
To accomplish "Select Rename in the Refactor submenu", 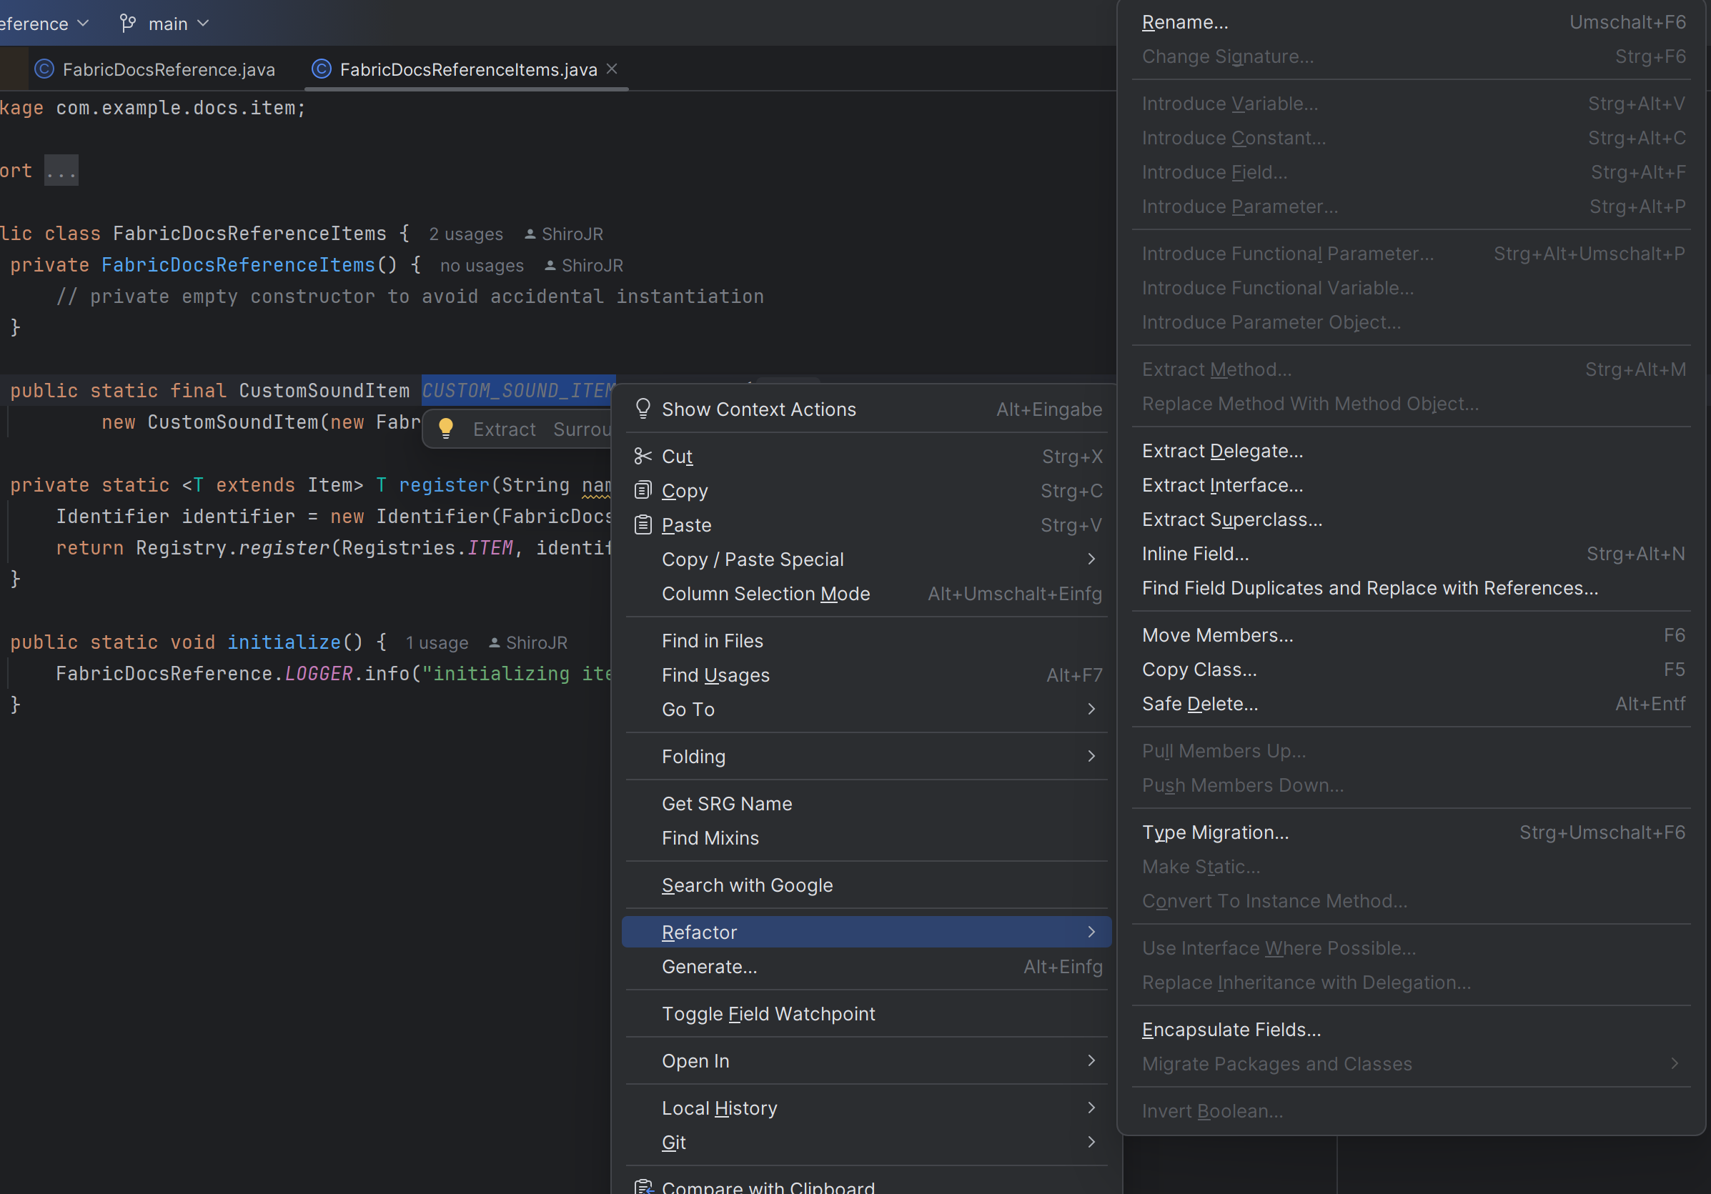I will coord(1185,21).
